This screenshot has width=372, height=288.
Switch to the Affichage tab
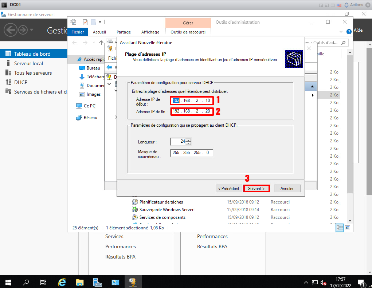(150, 32)
